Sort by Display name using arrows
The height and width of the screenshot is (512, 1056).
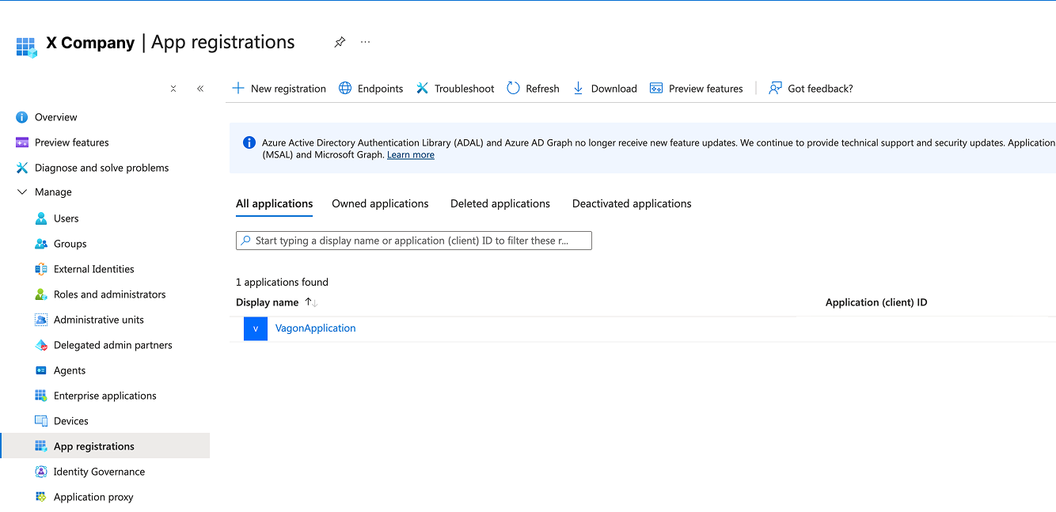311,302
